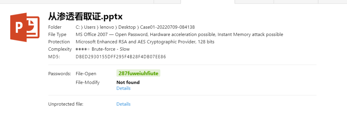Screen dimensions: 347x134
Task: Open Details link under File-Modify password
Action: tap(123, 88)
